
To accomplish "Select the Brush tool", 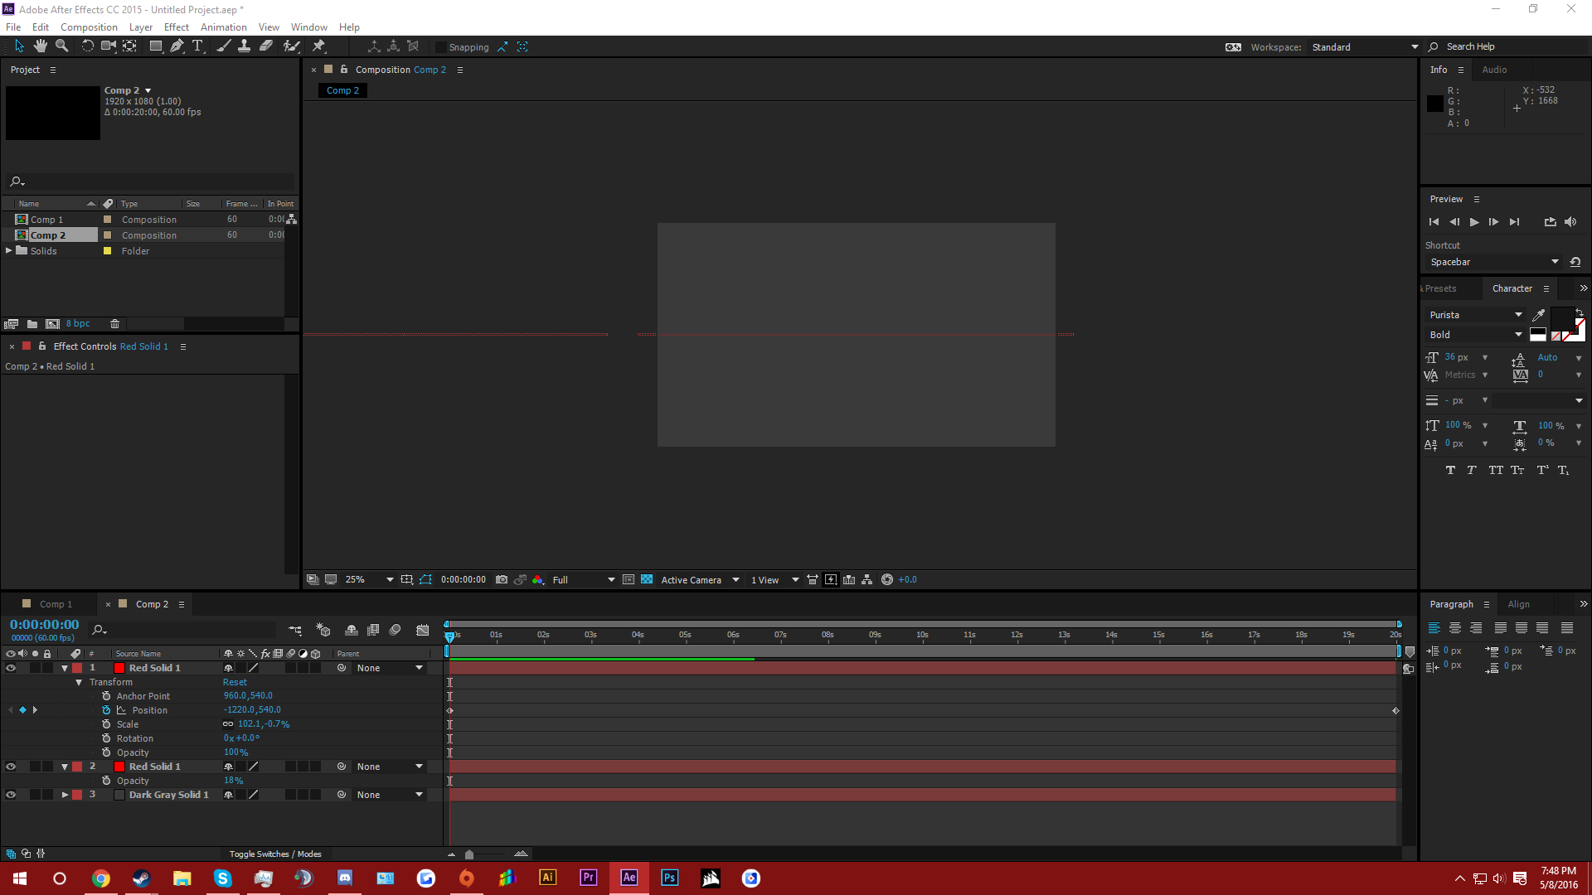I will [223, 46].
